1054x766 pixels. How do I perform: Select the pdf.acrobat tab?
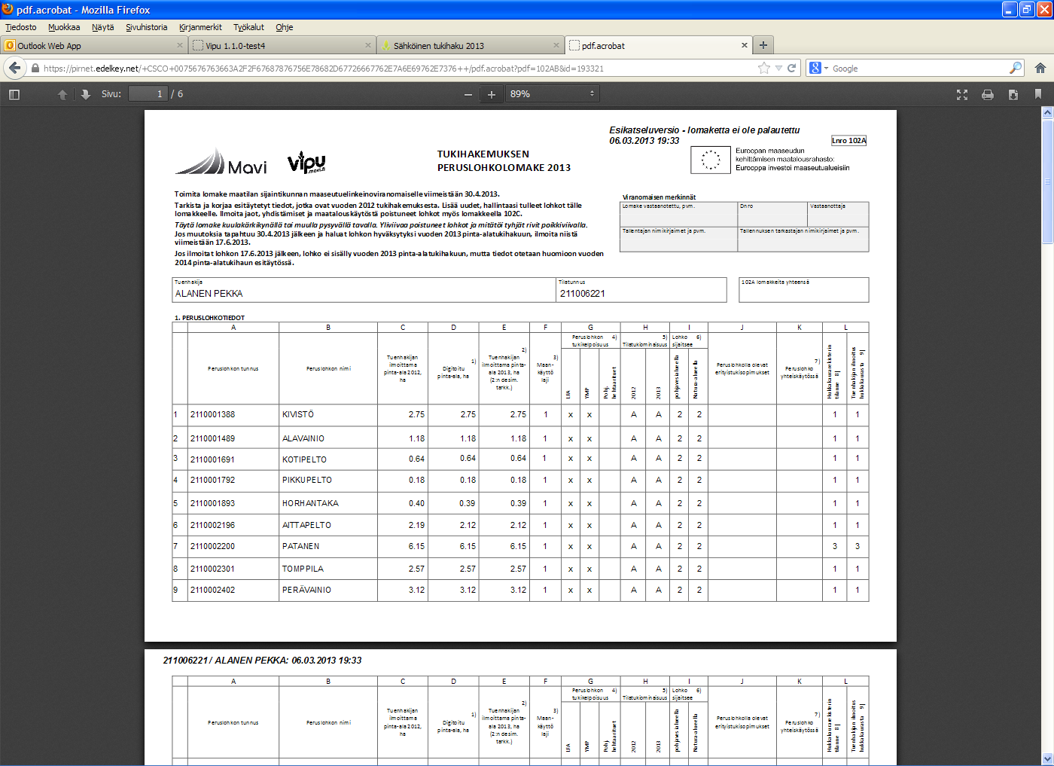[x=658, y=46]
